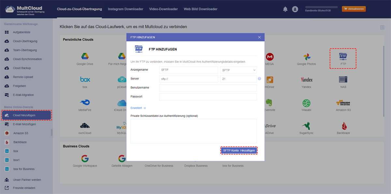This screenshot has height=194, width=391.
Task: Click the help icon beside port field
Action: 259,79
